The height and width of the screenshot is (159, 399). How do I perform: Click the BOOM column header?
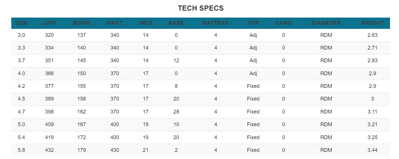82,23
